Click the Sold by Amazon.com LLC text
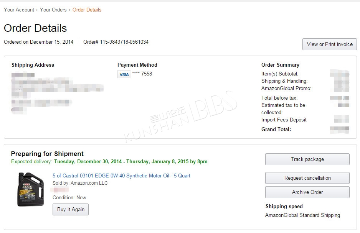This screenshot has height=233, width=360. [80, 183]
